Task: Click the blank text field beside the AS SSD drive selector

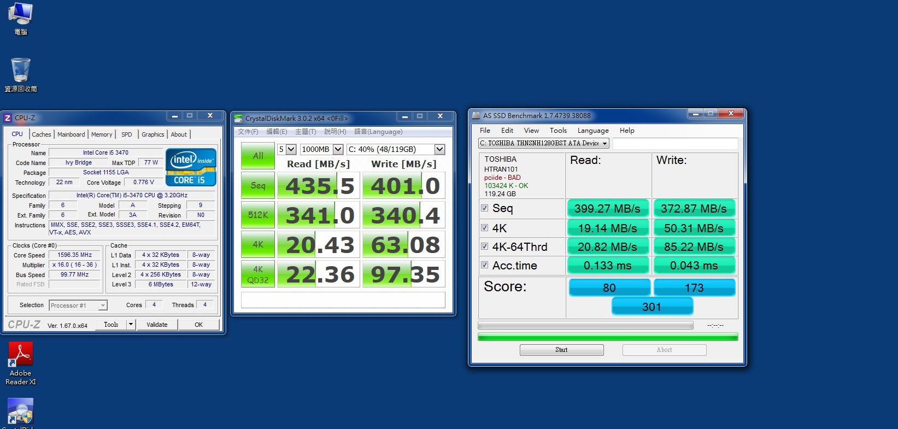Action: tap(675, 143)
